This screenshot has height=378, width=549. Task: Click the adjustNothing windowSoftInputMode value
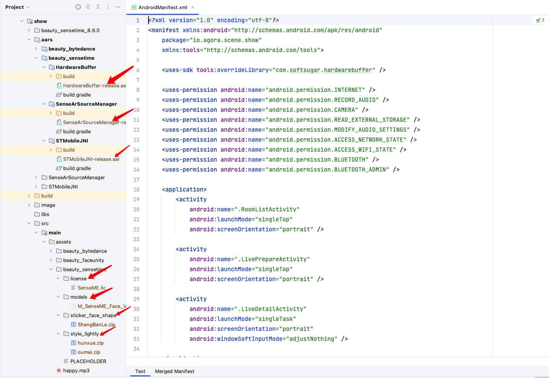[312, 339]
